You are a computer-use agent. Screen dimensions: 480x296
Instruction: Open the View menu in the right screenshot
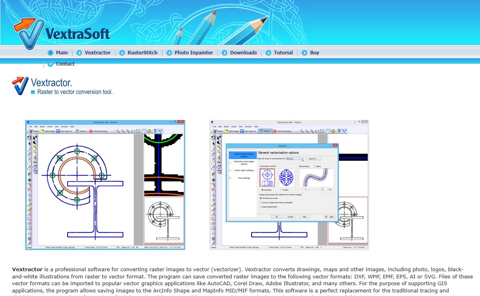pyautogui.click(x=241, y=126)
